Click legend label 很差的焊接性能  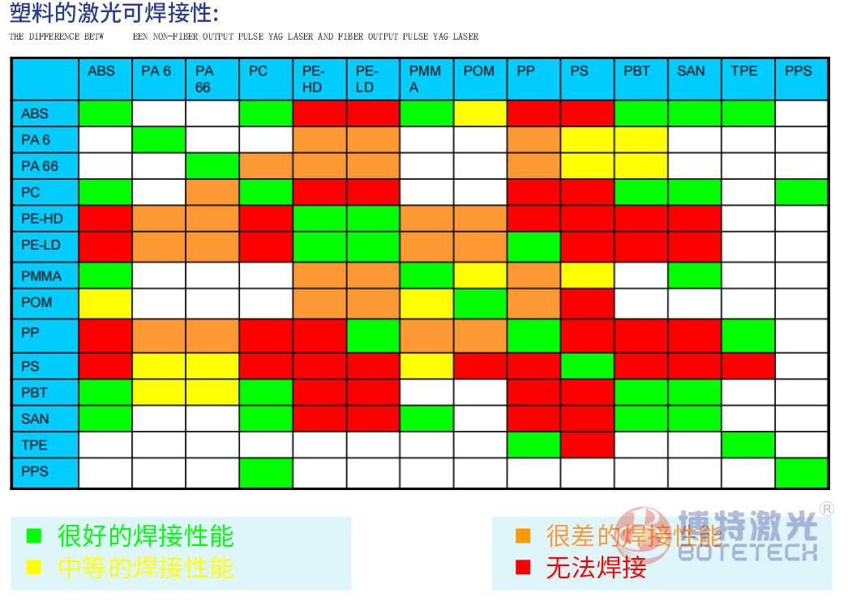634,535
